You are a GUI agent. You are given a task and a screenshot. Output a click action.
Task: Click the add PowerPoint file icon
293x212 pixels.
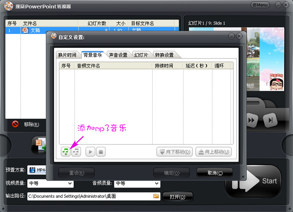coord(39,145)
